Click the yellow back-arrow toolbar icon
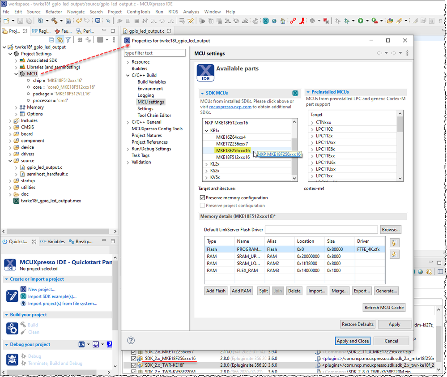447x377 pixels. (x=79, y=21)
